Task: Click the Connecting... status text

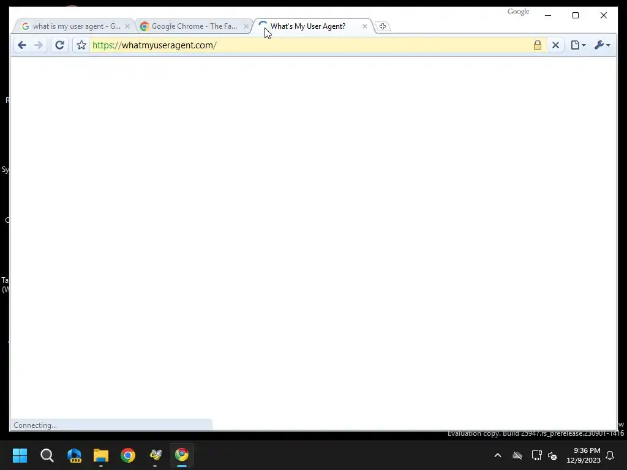Action: pyautogui.click(x=35, y=425)
